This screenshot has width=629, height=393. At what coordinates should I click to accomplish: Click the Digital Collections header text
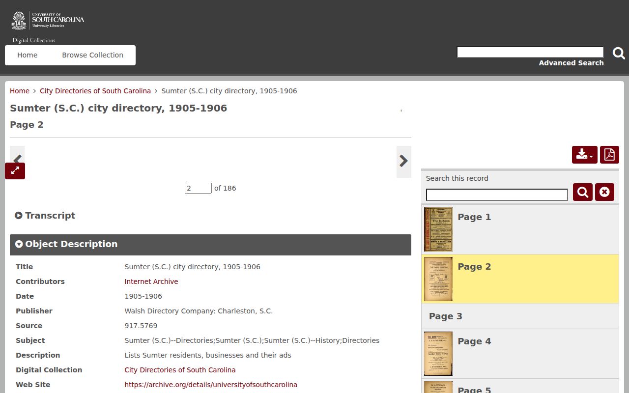(34, 40)
